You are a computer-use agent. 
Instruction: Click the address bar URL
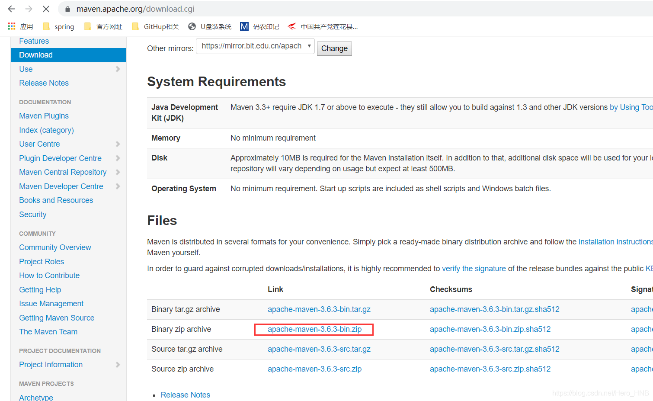pos(135,9)
